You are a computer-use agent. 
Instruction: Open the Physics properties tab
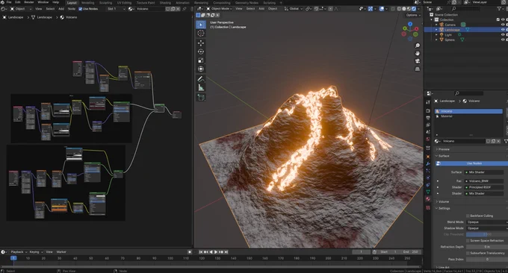pos(428,178)
